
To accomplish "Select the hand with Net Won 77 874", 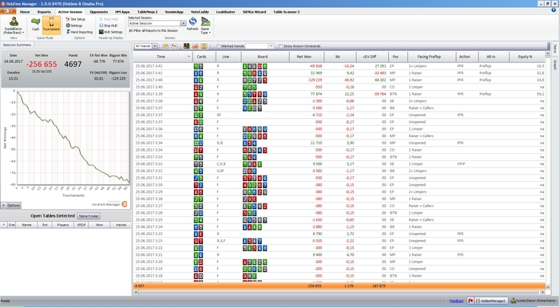I will coord(339,94).
